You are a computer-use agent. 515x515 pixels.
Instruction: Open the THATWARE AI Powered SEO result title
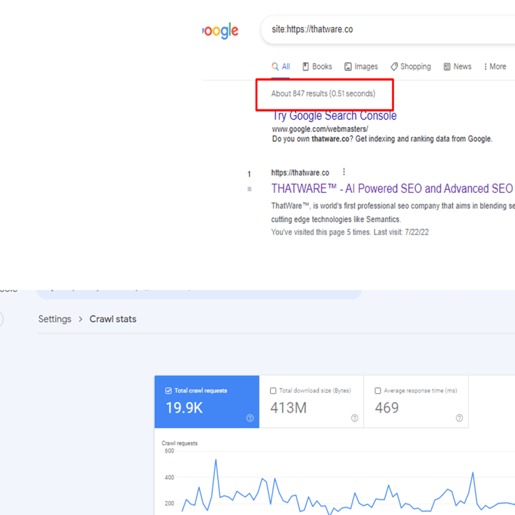[x=392, y=189]
